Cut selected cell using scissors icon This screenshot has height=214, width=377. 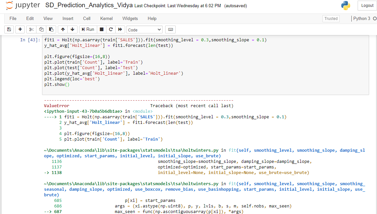pos(31,29)
